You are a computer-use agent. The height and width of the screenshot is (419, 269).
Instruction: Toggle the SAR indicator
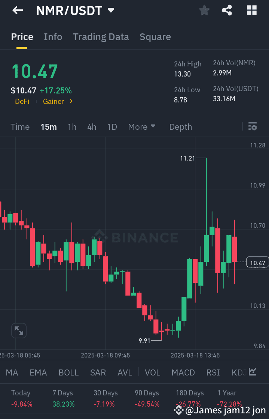point(98,372)
